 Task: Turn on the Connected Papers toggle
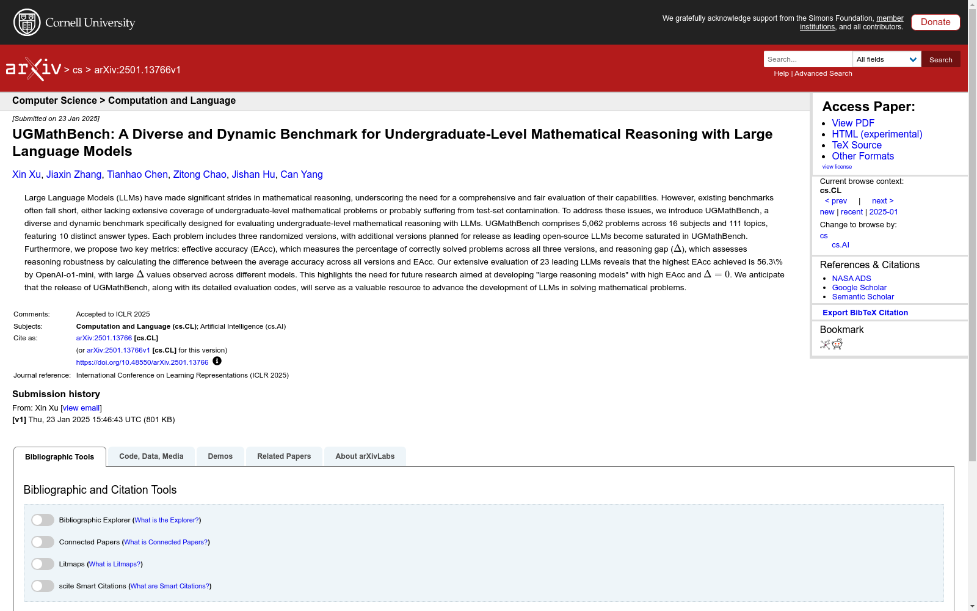click(43, 542)
